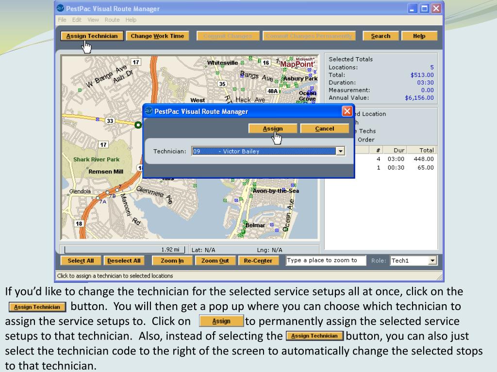497x372 pixels.
Task: Click the Remsen Mill map label
Action: click(106, 171)
